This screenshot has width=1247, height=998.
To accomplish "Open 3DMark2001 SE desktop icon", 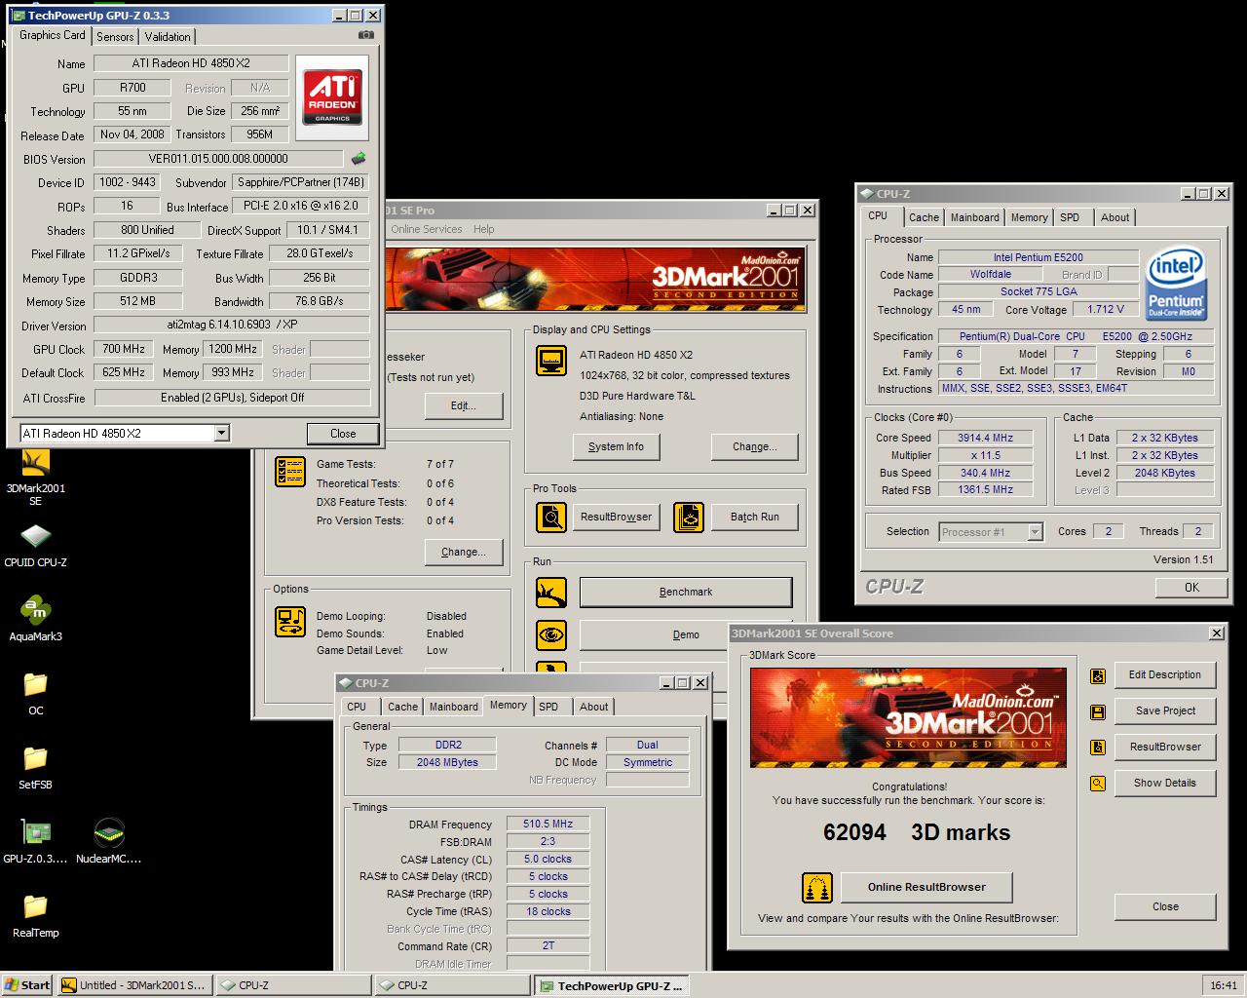I will 35,475.
